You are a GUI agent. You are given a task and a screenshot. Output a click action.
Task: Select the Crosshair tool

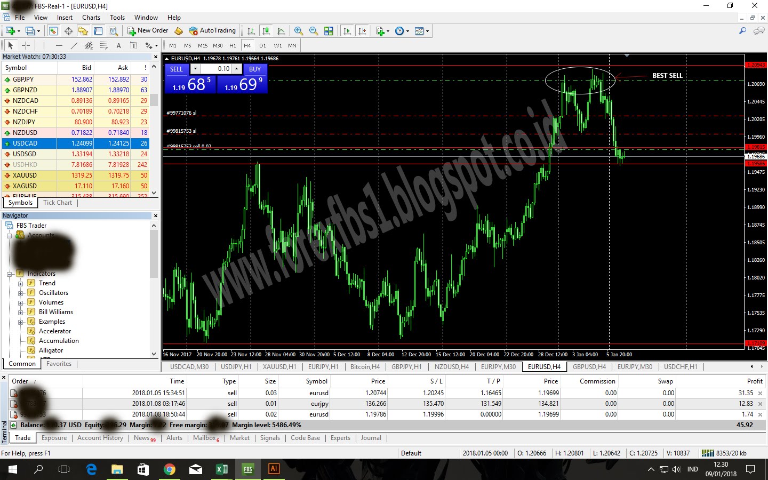26,45
